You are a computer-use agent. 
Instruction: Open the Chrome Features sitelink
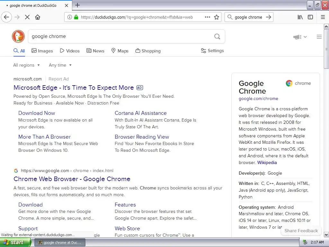pos(125,205)
